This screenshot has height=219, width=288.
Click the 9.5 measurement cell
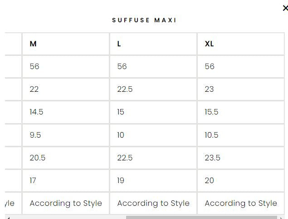(x=35, y=135)
